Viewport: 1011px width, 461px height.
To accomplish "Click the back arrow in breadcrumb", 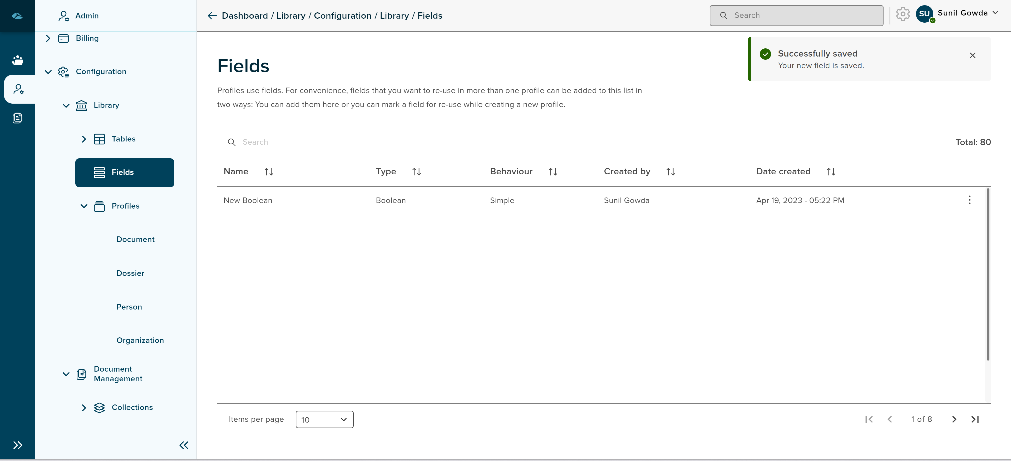I will click(x=212, y=16).
